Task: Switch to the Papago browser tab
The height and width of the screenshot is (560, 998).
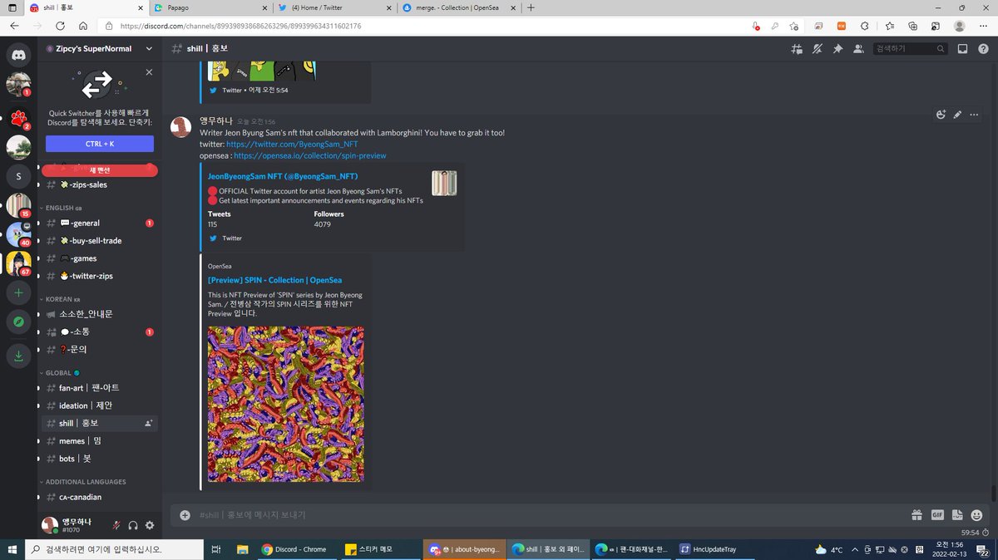Action: [x=210, y=7]
